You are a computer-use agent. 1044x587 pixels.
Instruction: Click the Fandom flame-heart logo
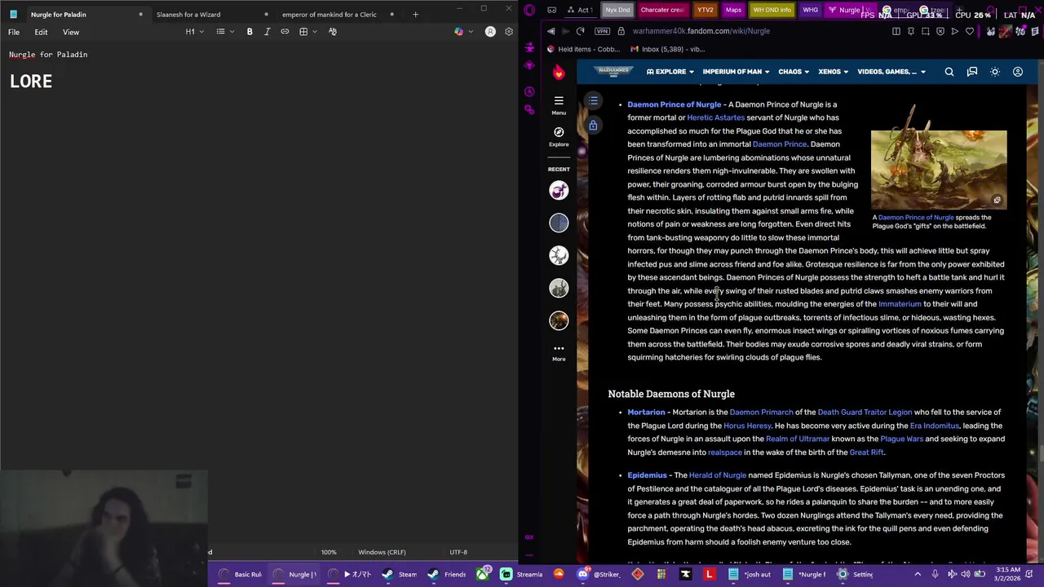(559, 73)
